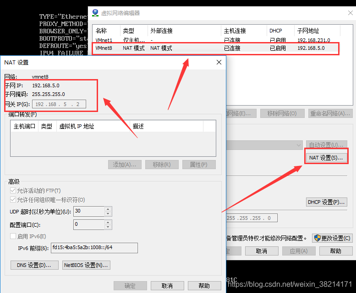Click 自动设置(U)... button
Image resolution: width=356 pixels, height=293 pixels.
coord(327,145)
